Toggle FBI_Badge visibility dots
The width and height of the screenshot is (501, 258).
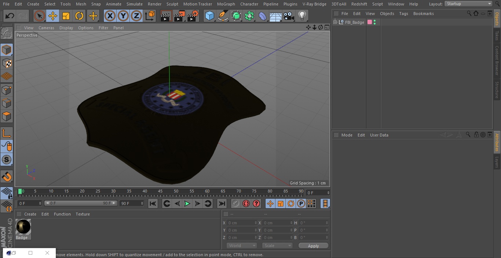374,22
